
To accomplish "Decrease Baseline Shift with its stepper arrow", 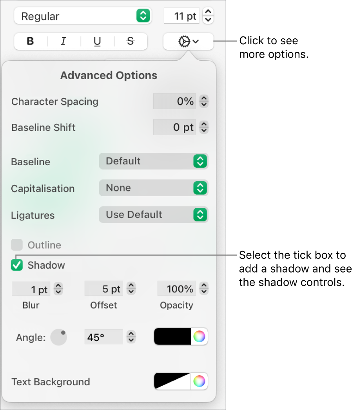I will pyautogui.click(x=204, y=130).
